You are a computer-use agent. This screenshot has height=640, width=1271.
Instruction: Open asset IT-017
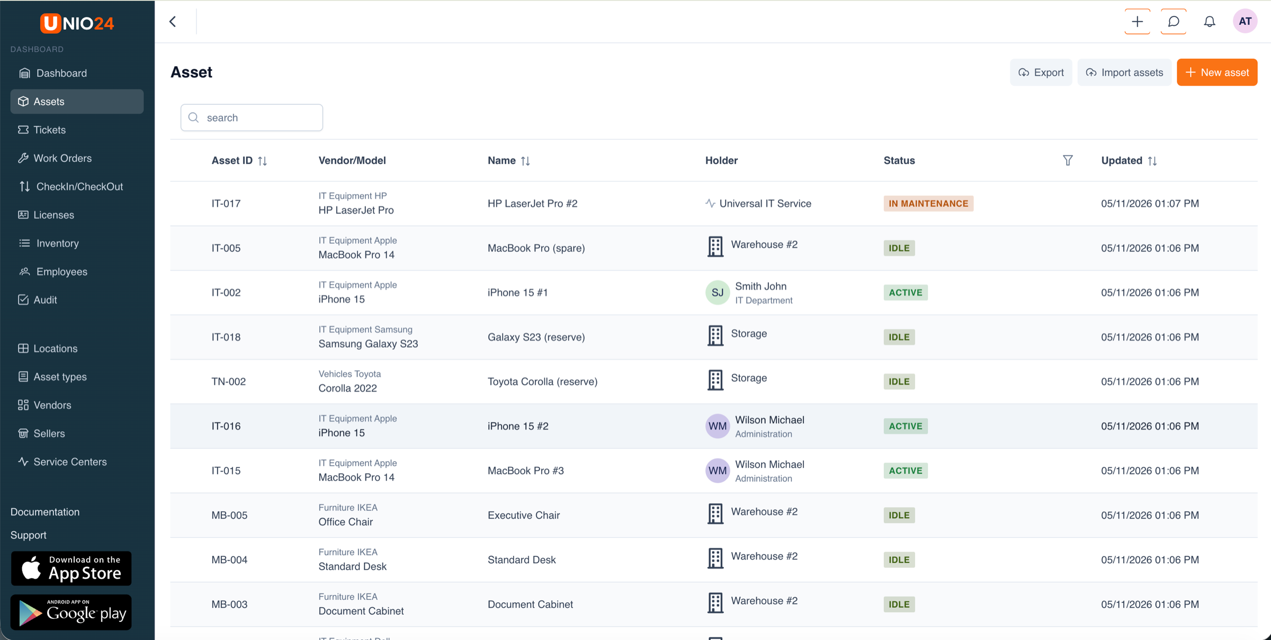(x=226, y=204)
